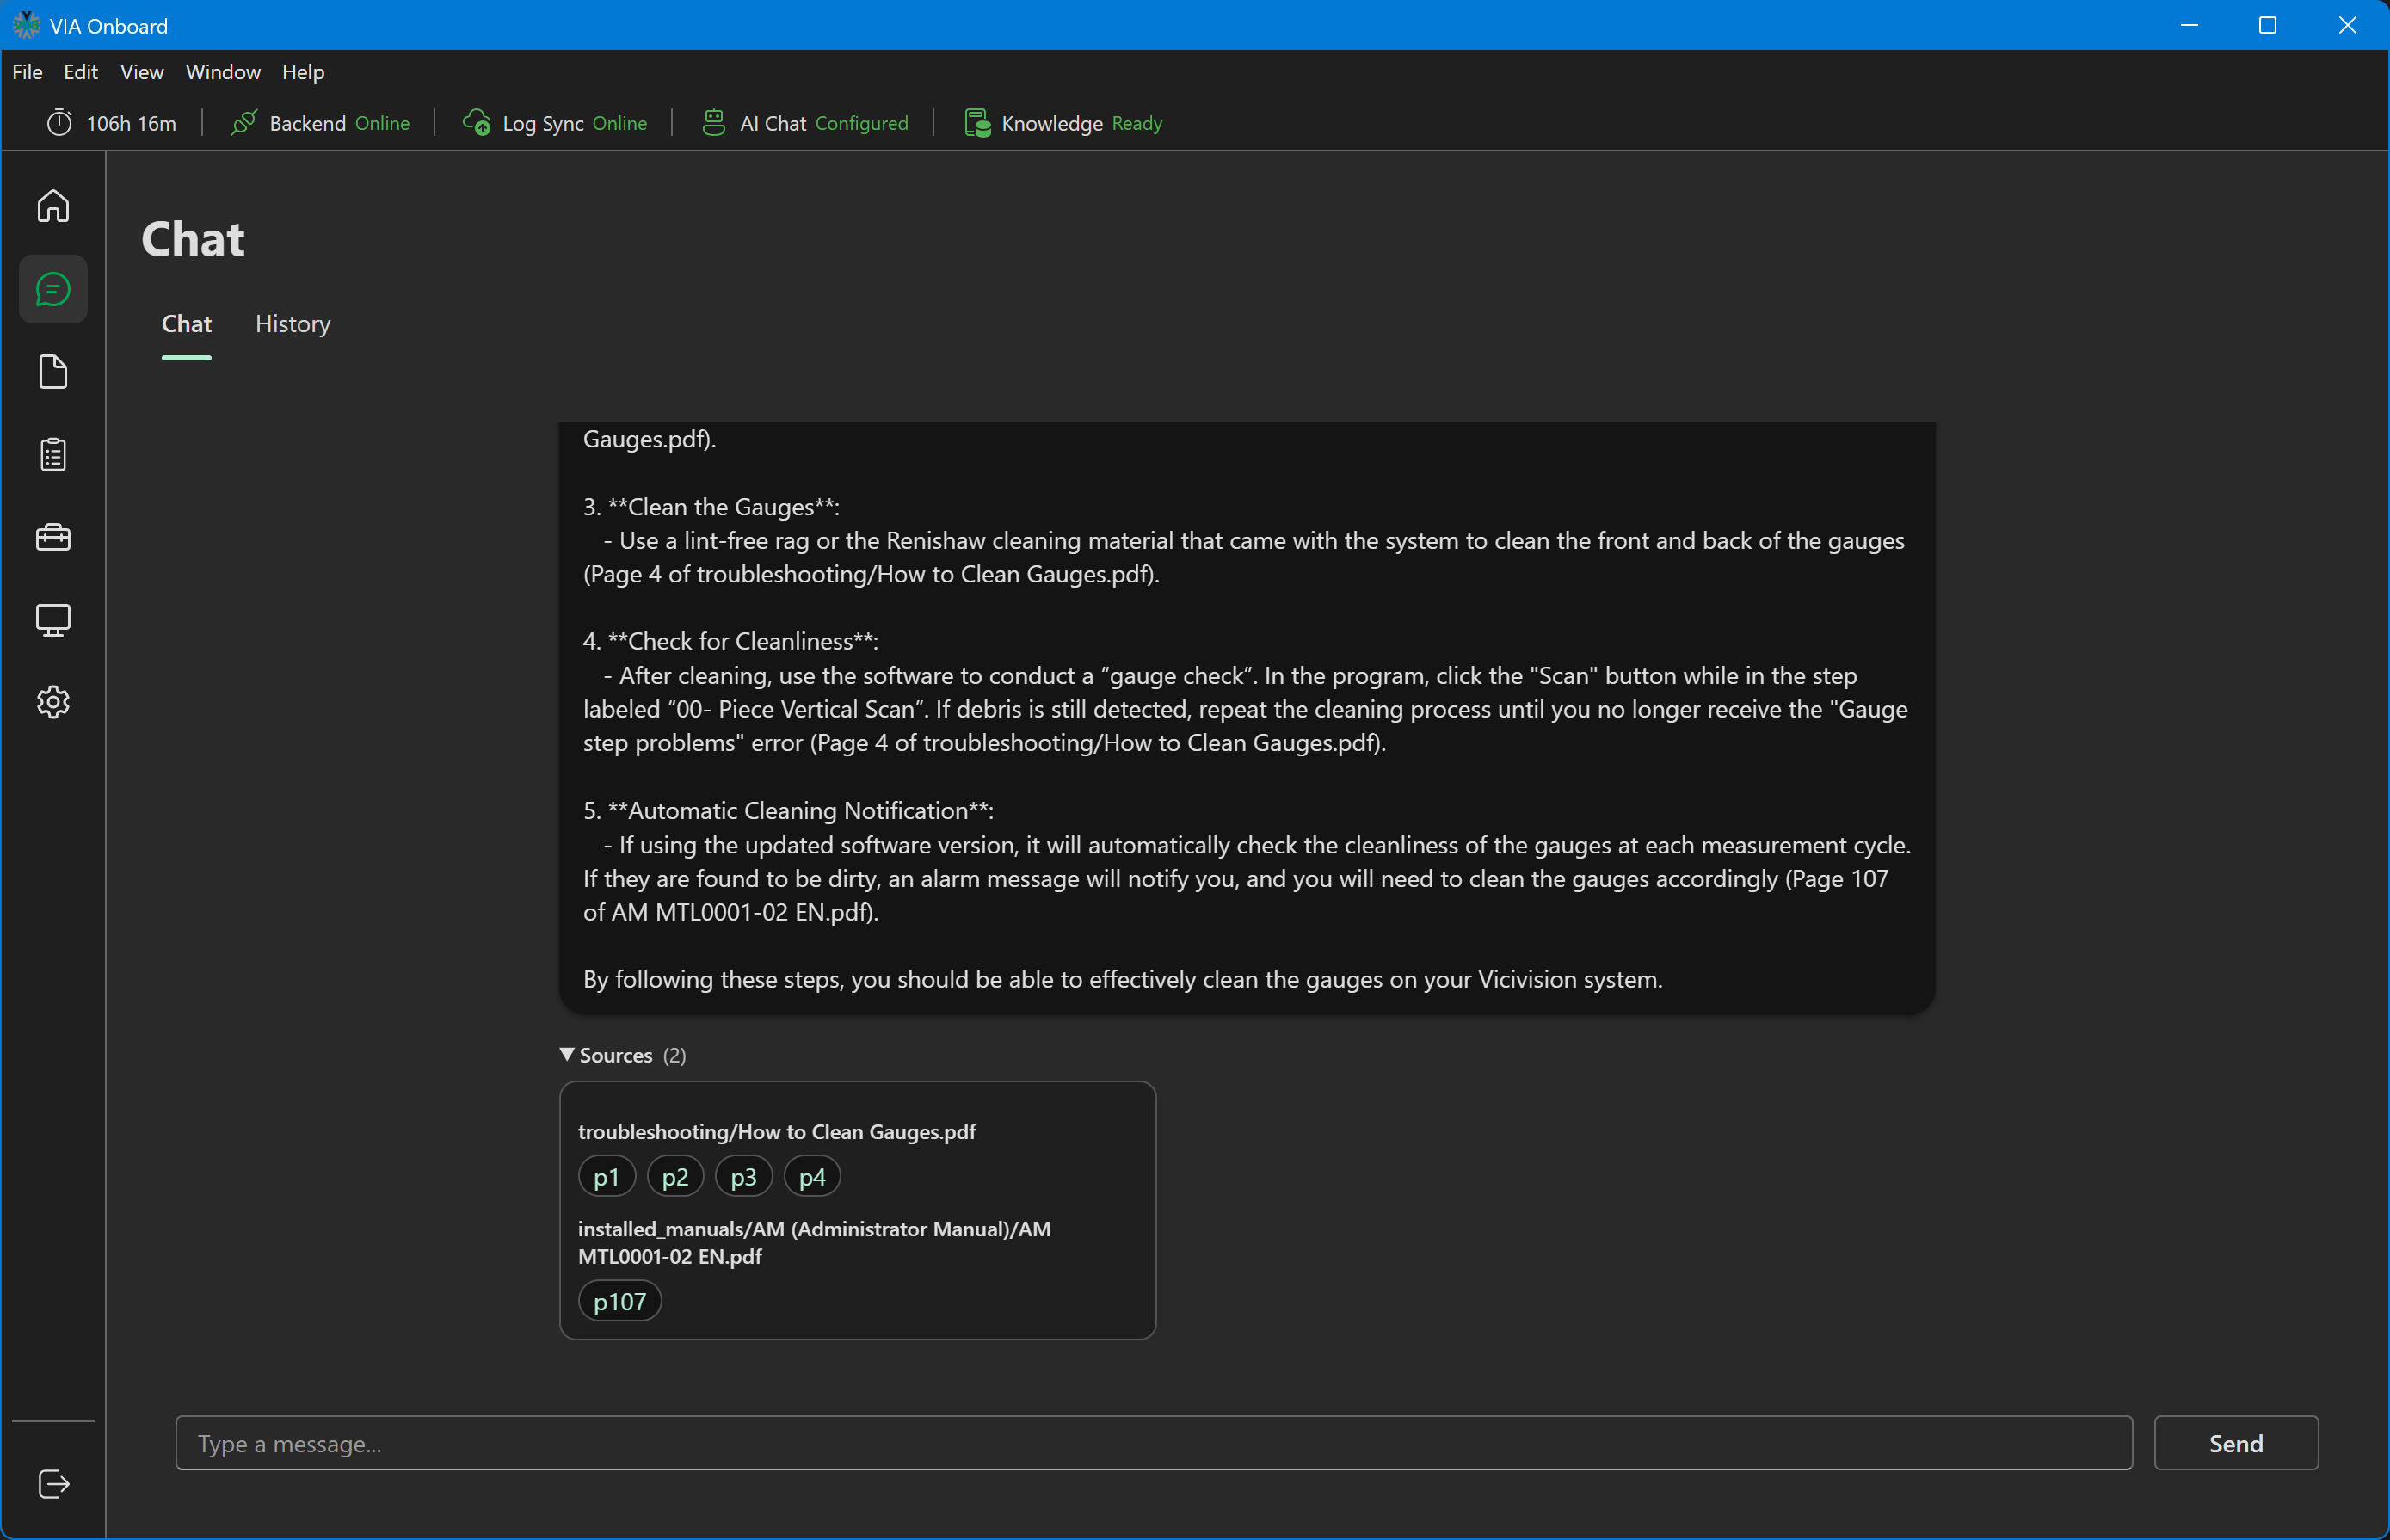
Task: Open the clipboard checklist sidebar icon
Action: [x=53, y=455]
